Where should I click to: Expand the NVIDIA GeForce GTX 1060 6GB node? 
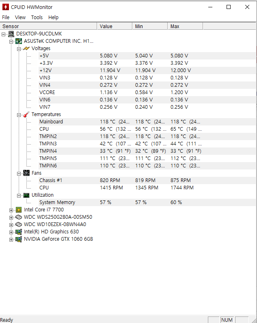pyautogui.click(x=11, y=240)
